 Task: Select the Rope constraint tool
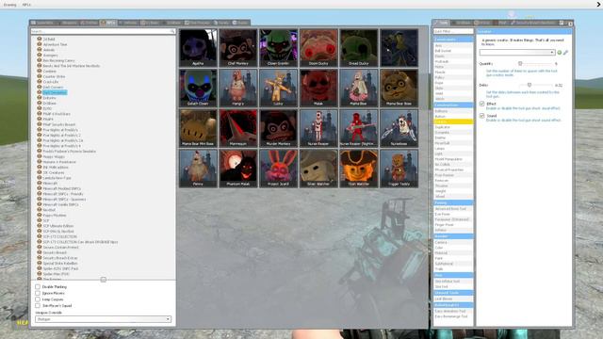[x=453, y=83]
